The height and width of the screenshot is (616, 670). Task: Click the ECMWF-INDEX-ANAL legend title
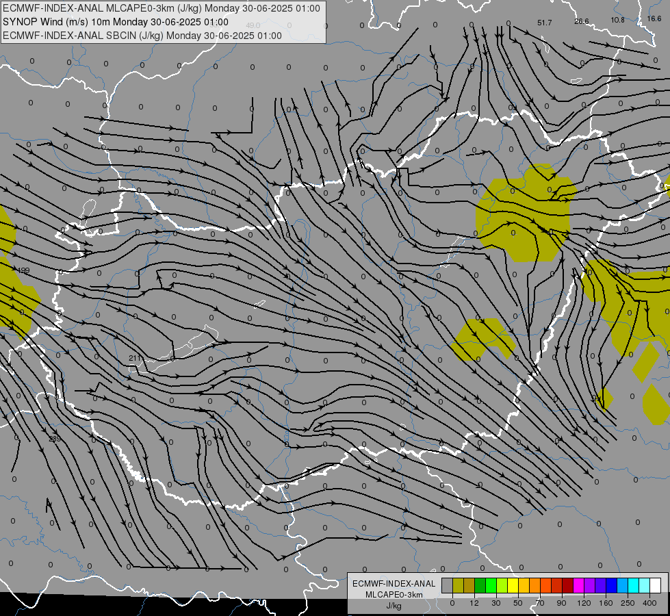(x=394, y=584)
